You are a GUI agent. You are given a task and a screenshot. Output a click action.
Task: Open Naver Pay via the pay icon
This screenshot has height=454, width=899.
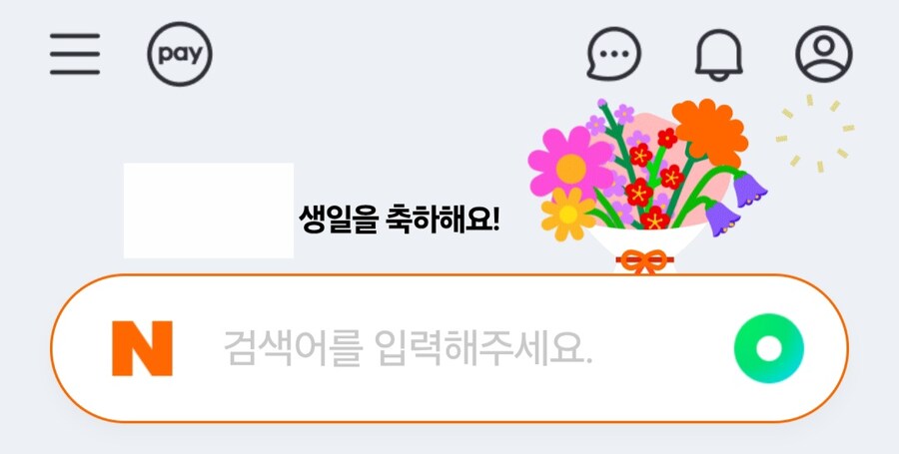pos(180,54)
